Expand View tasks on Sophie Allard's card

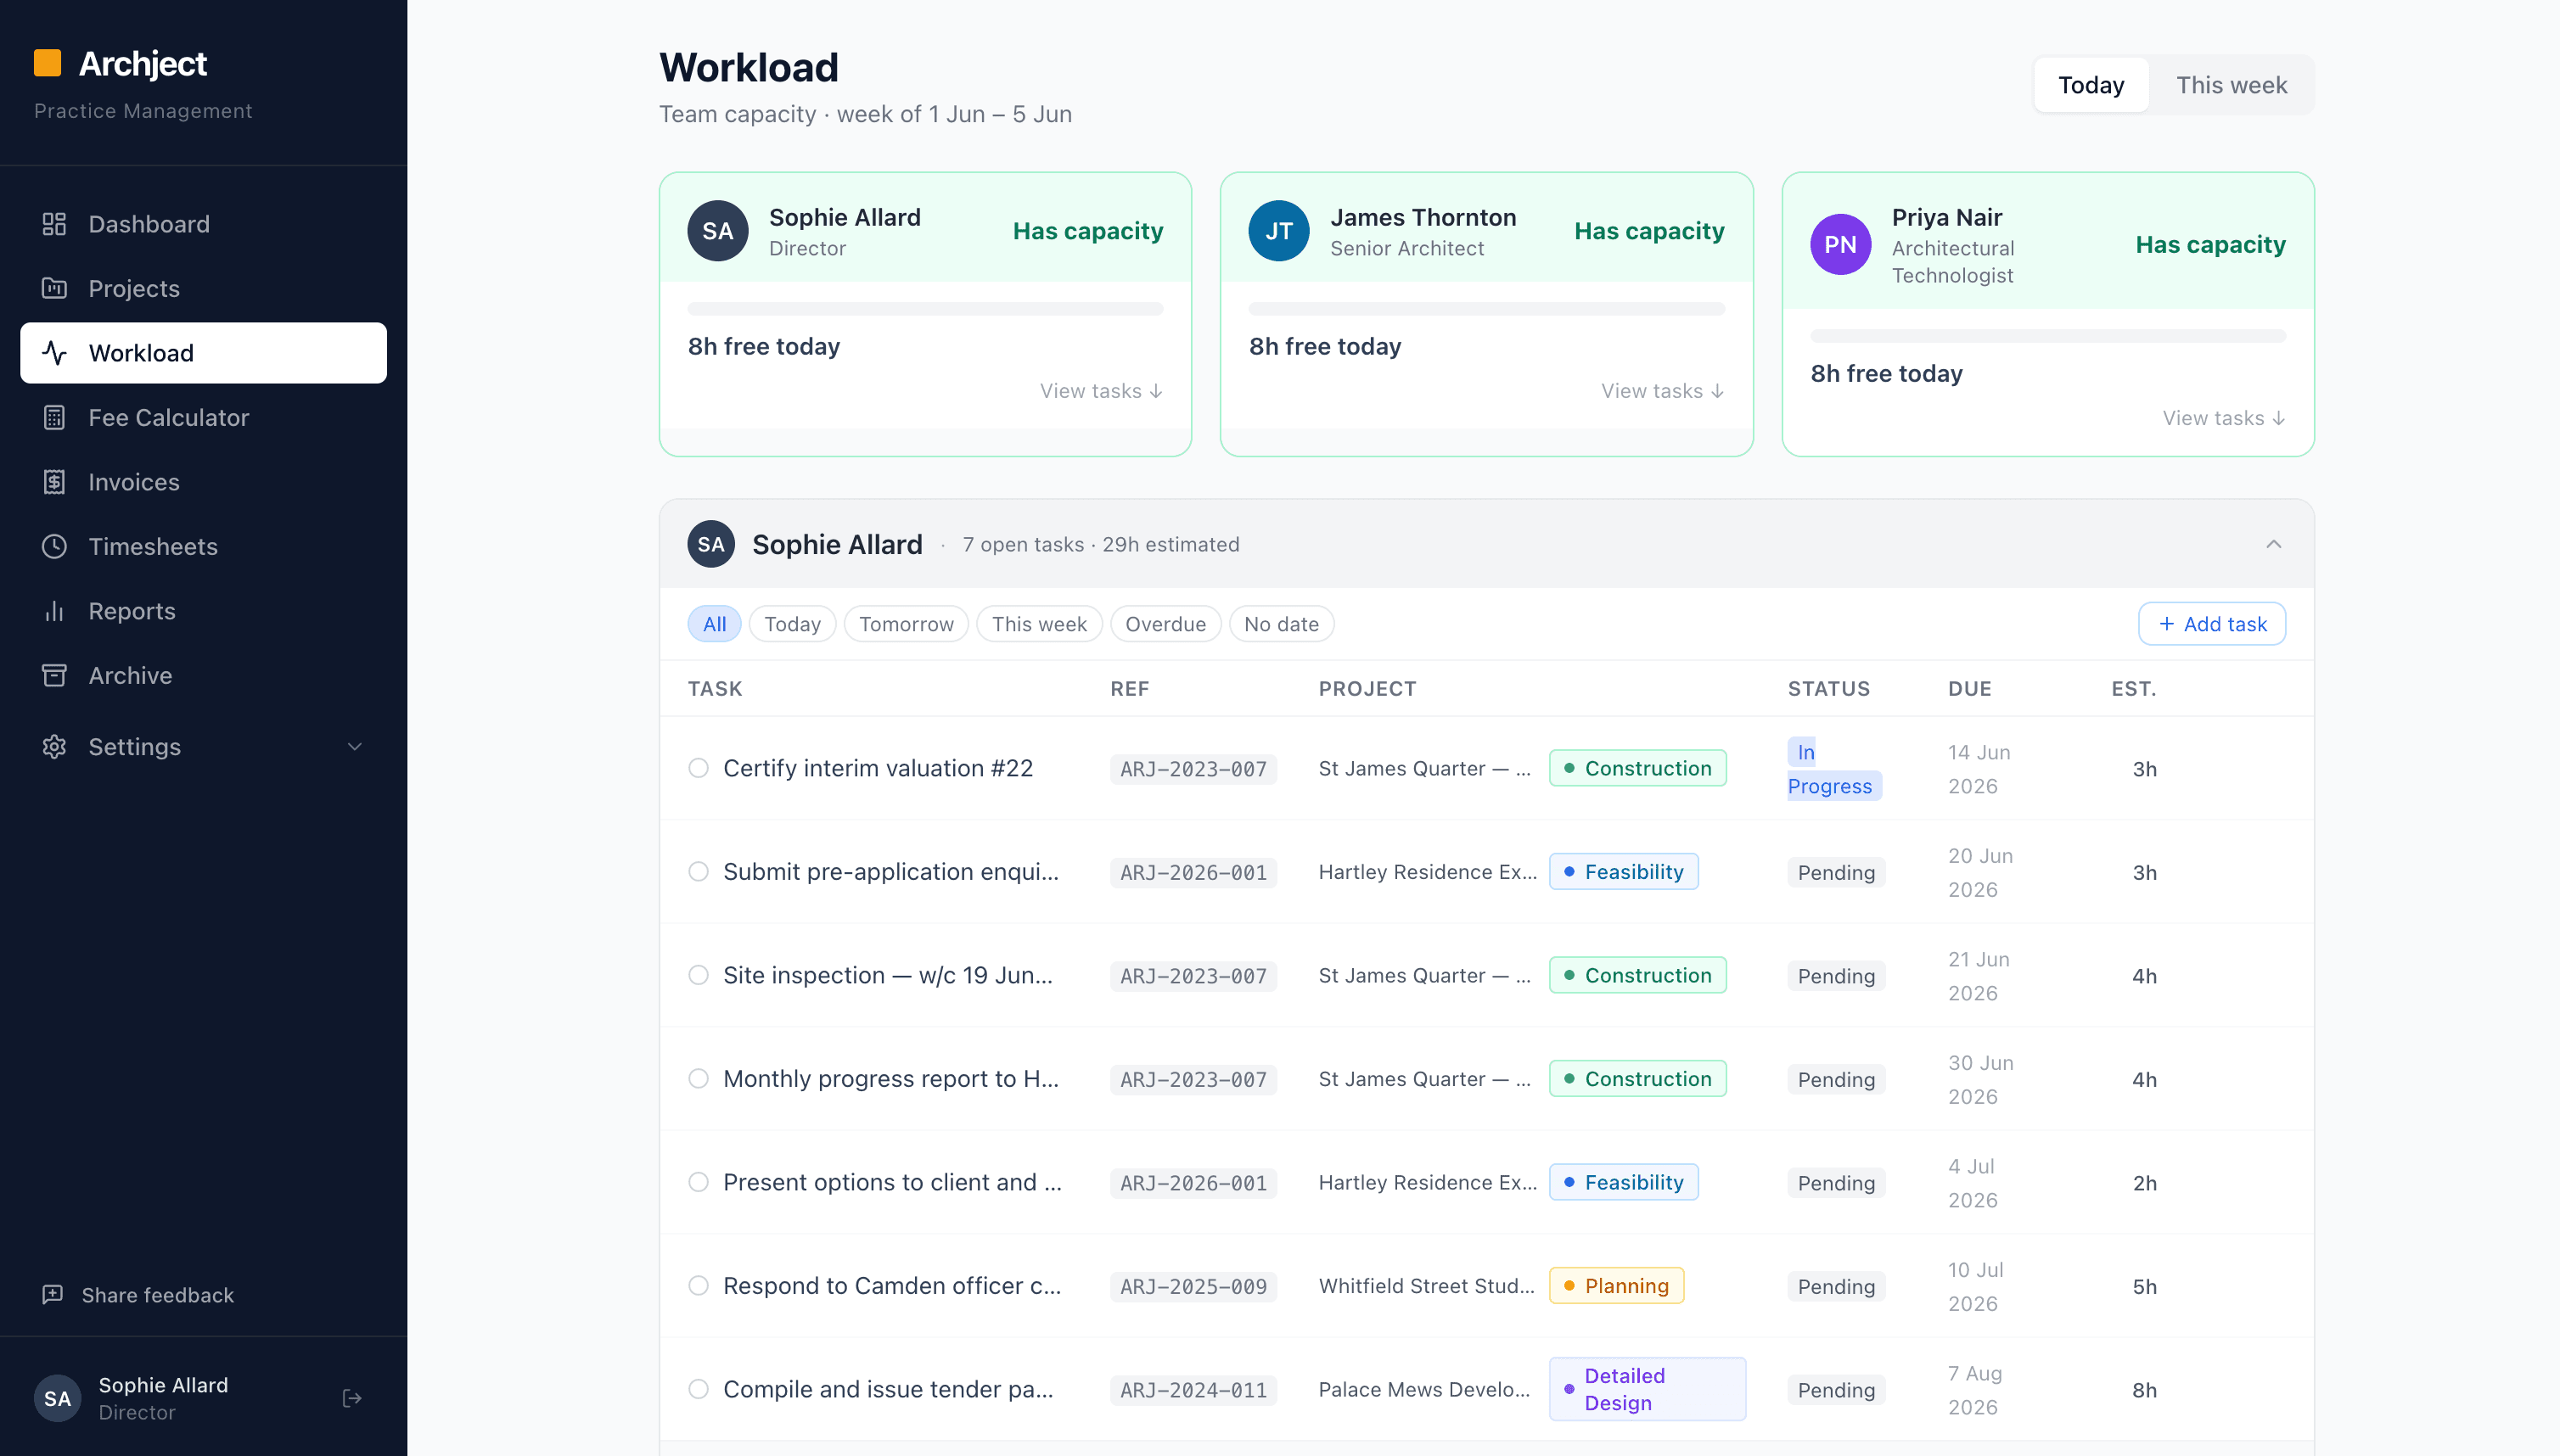point(1100,391)
